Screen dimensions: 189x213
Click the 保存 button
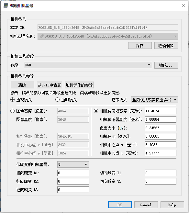(140, 46)
